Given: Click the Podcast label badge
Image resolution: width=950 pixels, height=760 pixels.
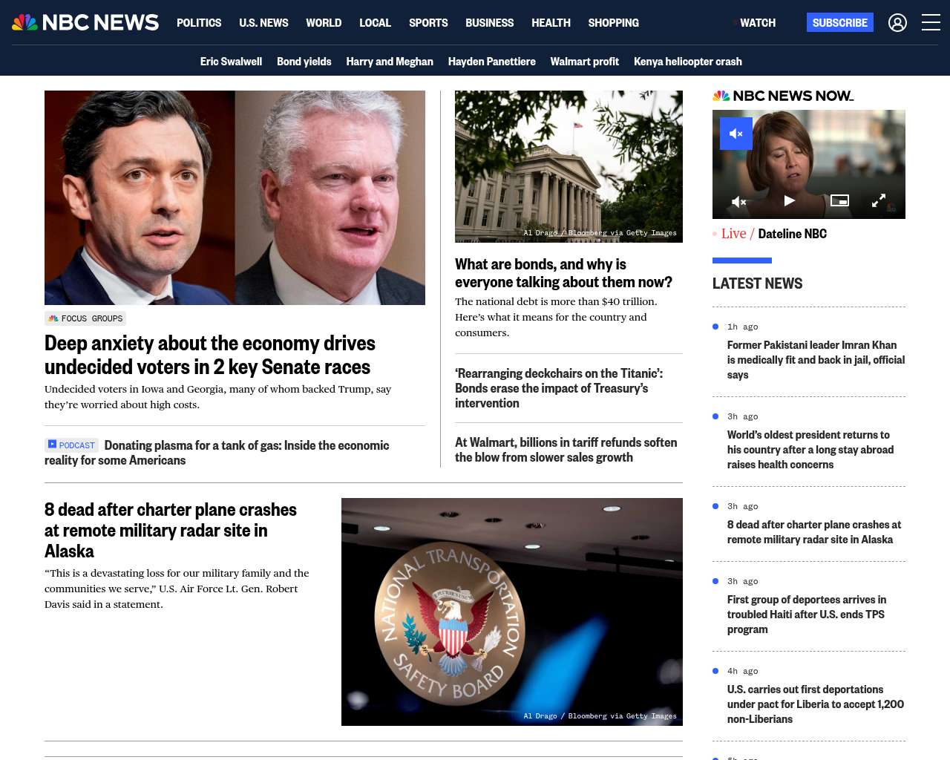Looking at the screenshot, I should click(71, 445).
